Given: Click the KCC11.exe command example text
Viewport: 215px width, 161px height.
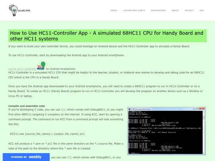Looking at the screenshot, I should coord(47,134).
